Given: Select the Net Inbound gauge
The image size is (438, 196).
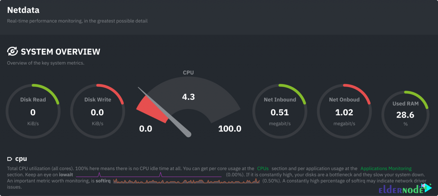Looking at the screenshot, I should [280, 111].
